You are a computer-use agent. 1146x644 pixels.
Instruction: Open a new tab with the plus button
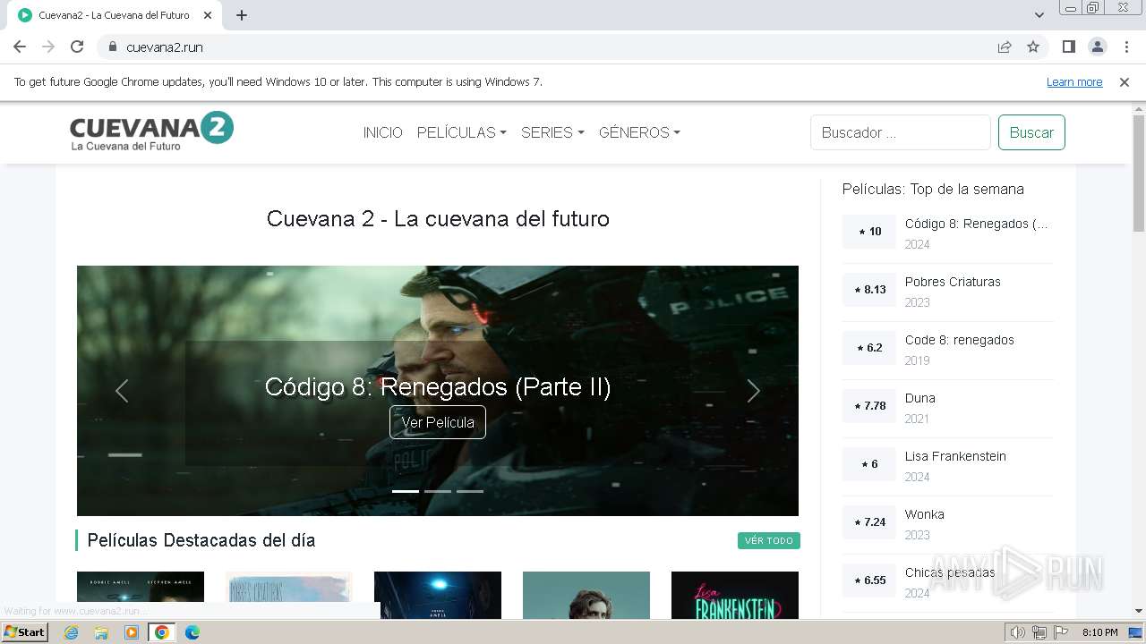click(242, 15)
